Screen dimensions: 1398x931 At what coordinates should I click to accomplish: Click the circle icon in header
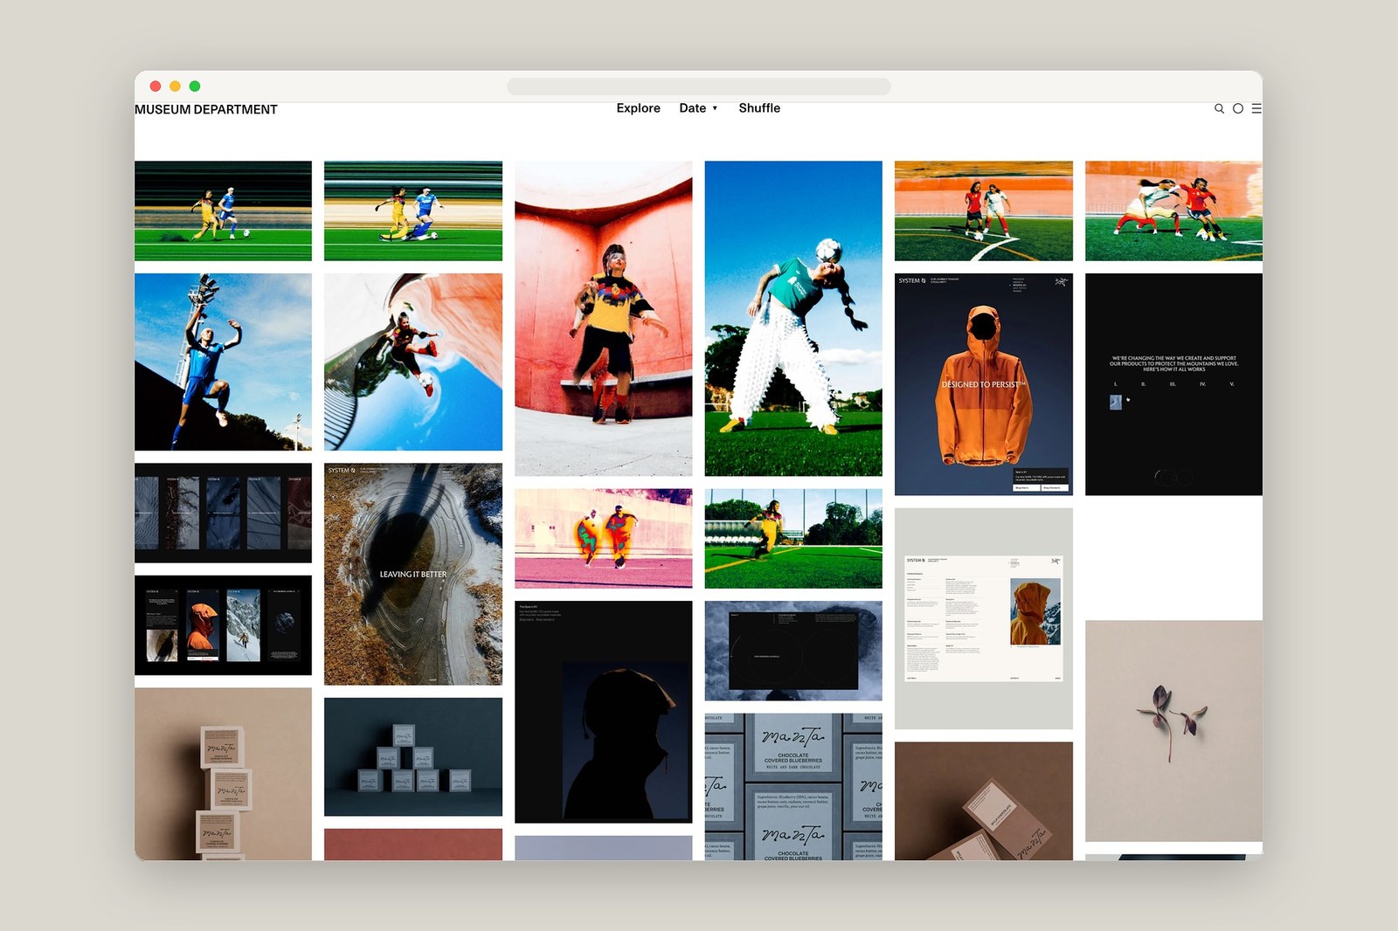tap(1237, 109)
